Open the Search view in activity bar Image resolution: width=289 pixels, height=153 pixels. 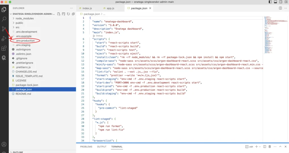point(4,19)
